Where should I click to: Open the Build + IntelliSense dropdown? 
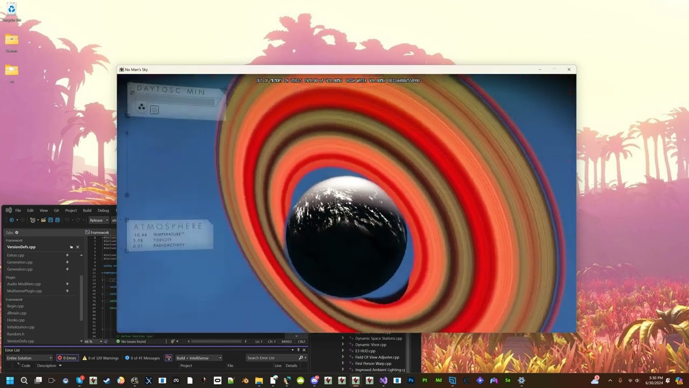point(199,358)
